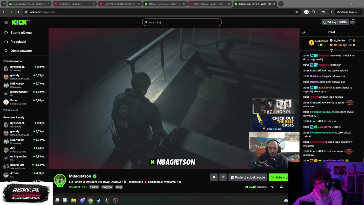Switch to flyfek YouTube browser tab
The image size is (364, 205).
74,4
